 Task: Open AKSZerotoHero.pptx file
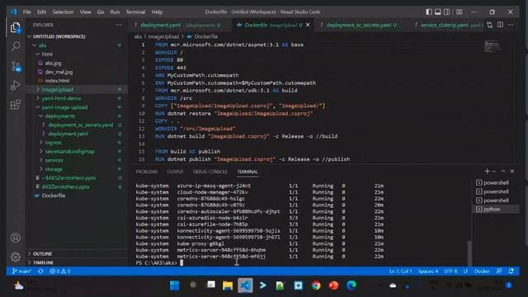click(77, 186)
